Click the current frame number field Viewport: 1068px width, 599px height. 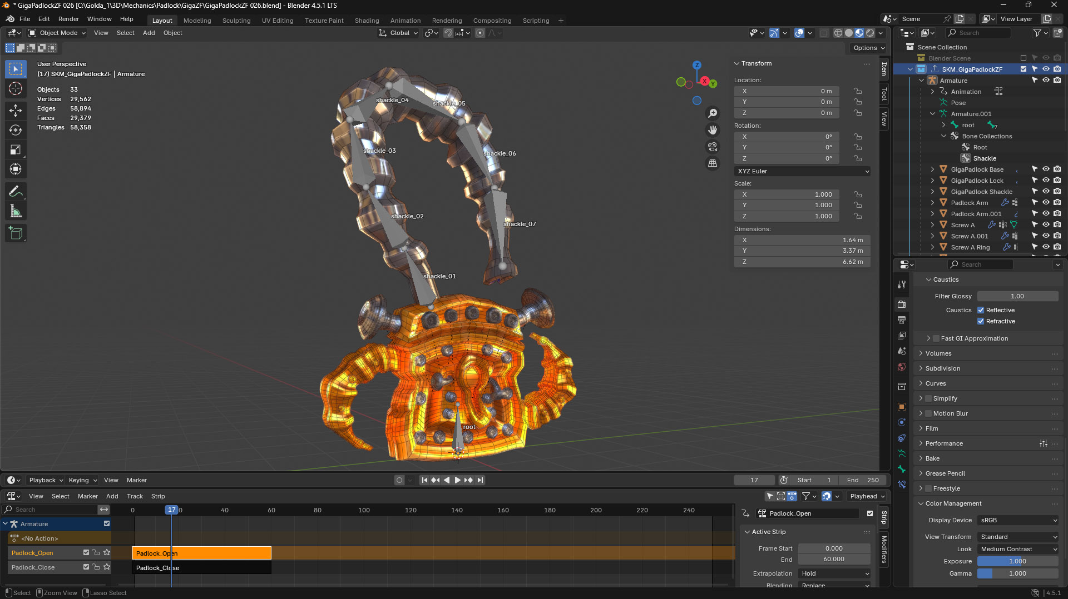754,480
